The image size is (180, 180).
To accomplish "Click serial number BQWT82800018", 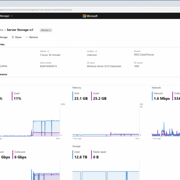I will tap(48, 66).
